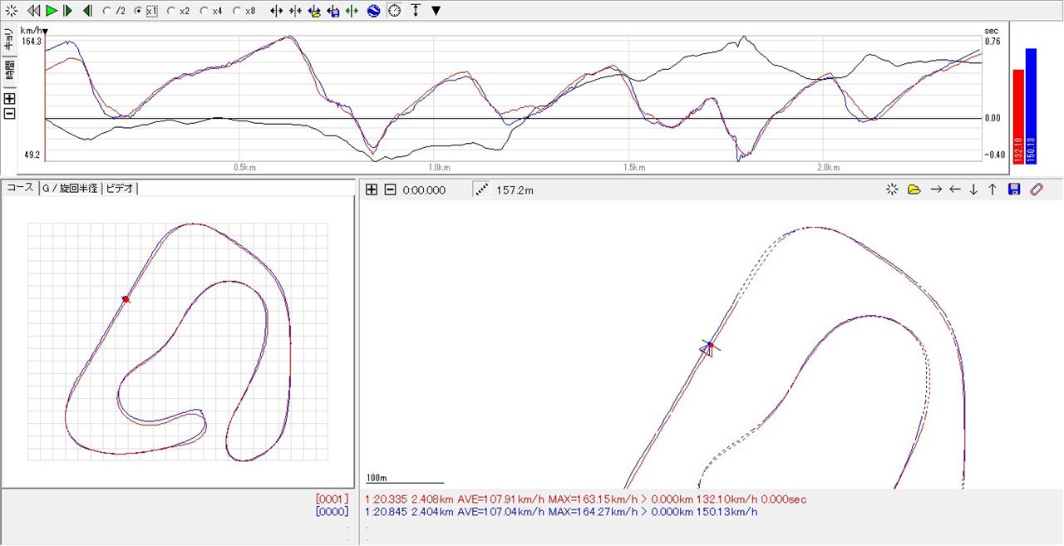
Task: Click the 0:00.000 time readout
Action: tap(424, 190)
